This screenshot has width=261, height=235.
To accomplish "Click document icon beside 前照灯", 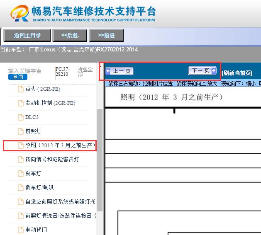I will click(x=21, y=131).
